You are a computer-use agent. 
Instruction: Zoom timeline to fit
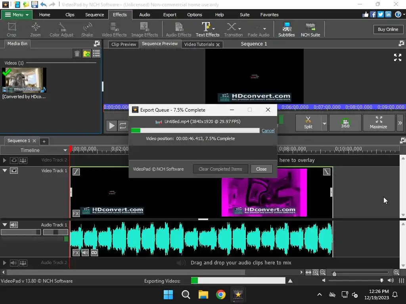[308, 272]
